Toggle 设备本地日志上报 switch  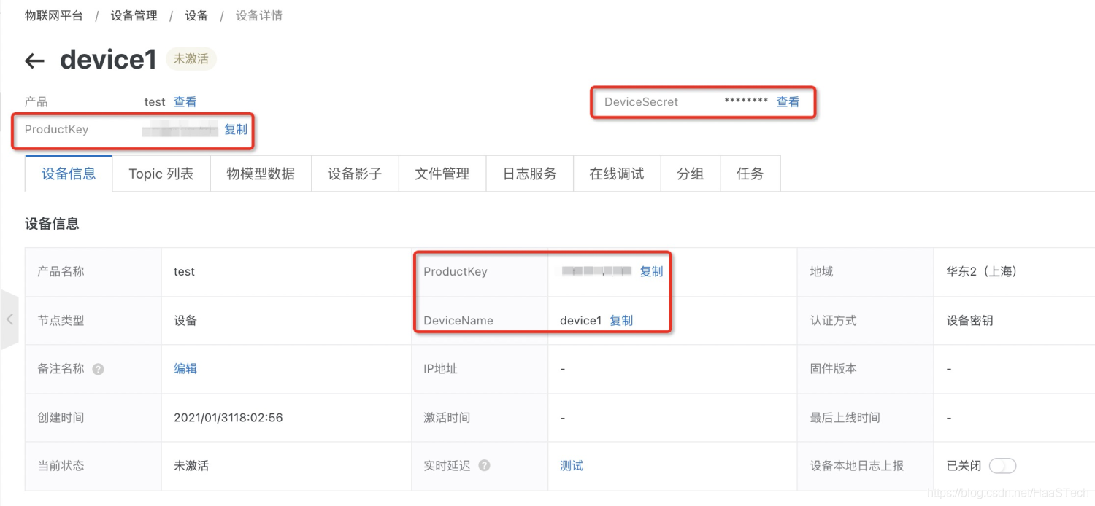pyautogui.click(x=1002, y=466)
